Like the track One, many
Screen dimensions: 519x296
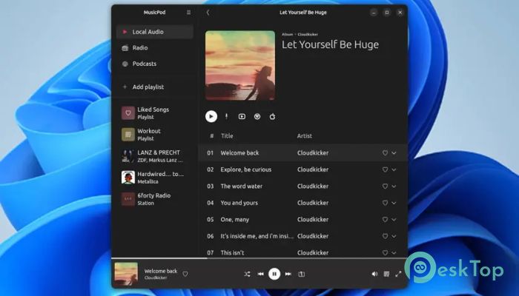(385, 219)
